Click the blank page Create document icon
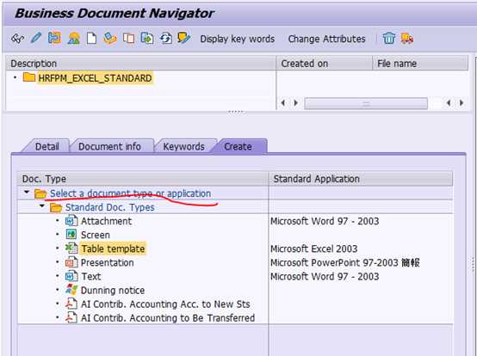The height and width of the screenshot is (356, 477). point(91,39)
